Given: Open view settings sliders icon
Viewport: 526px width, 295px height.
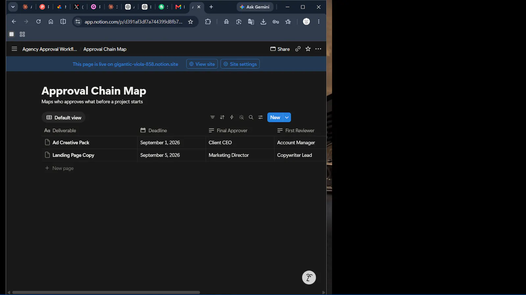Looking at the screenshot, I should coord(260,117).
